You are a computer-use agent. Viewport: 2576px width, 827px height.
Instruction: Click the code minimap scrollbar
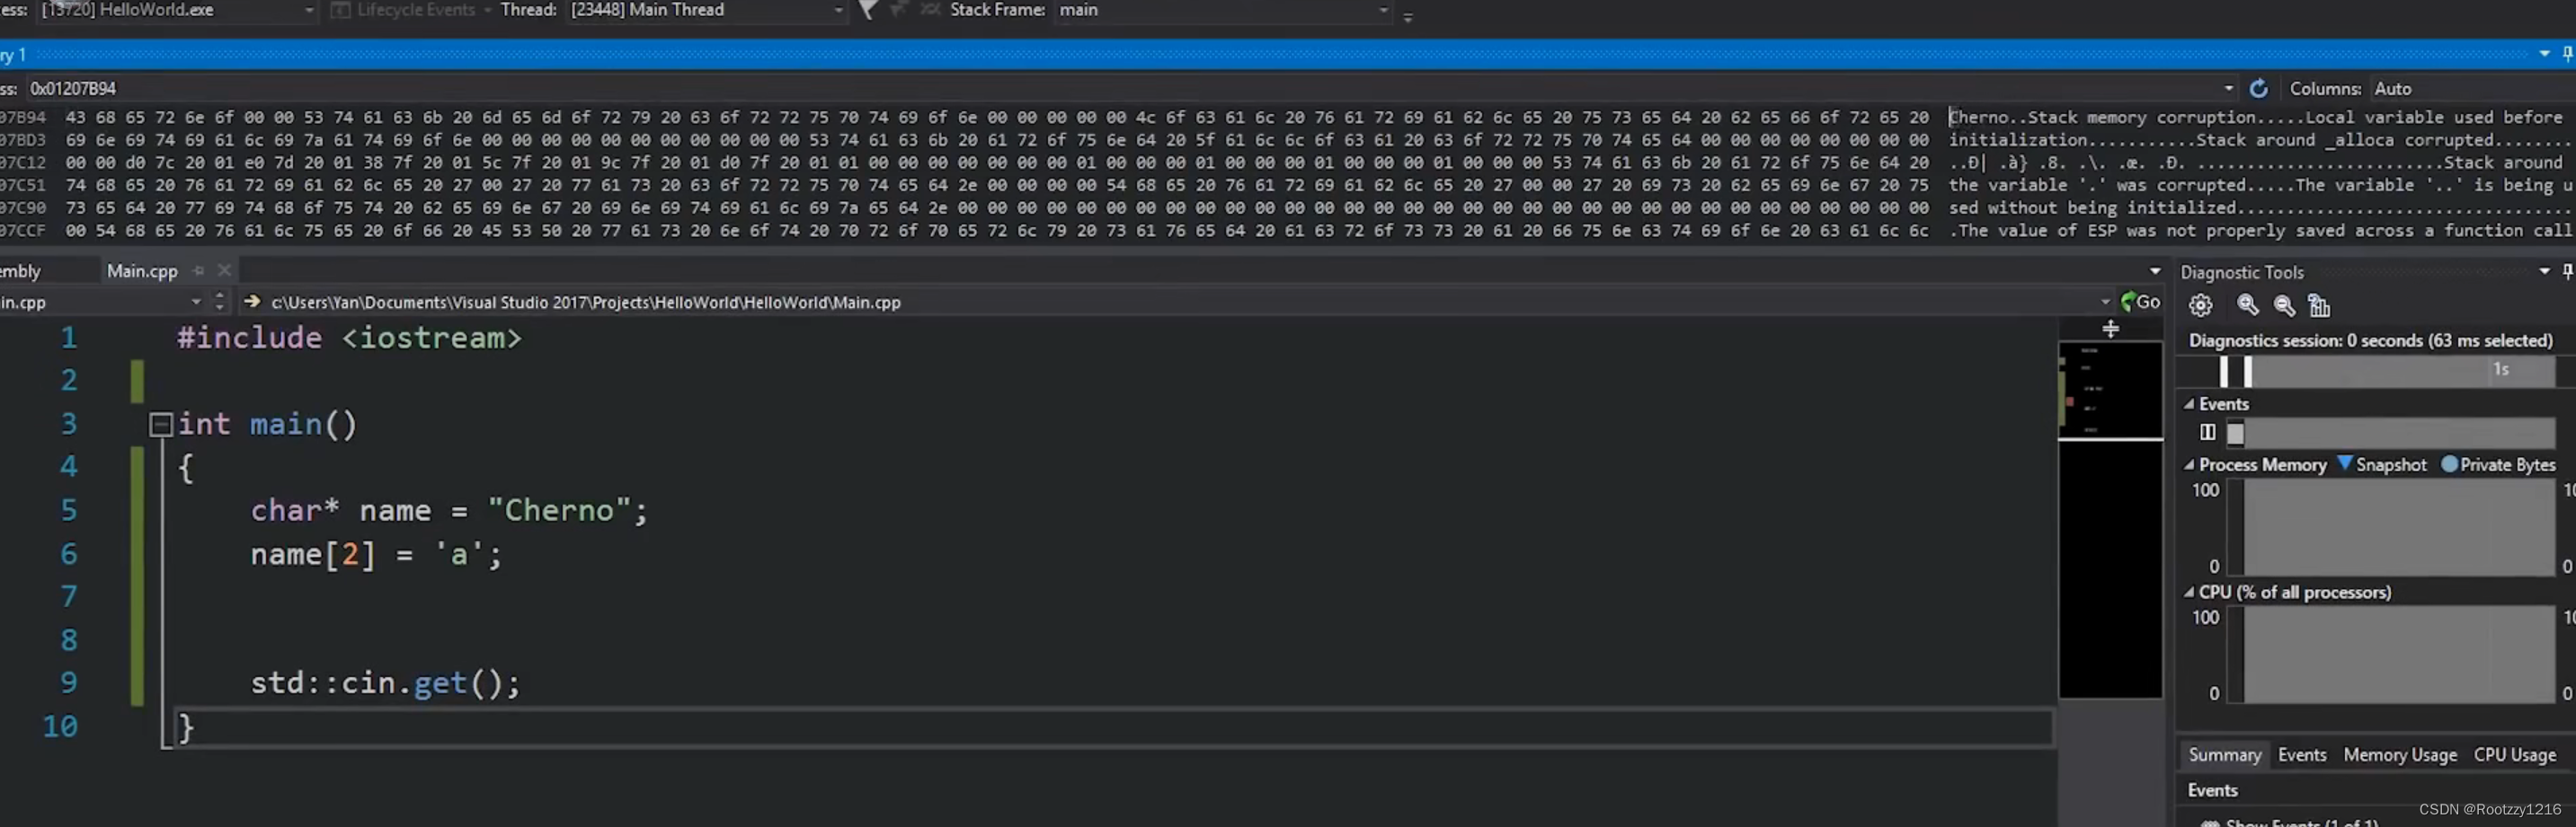click(2110, 519)
